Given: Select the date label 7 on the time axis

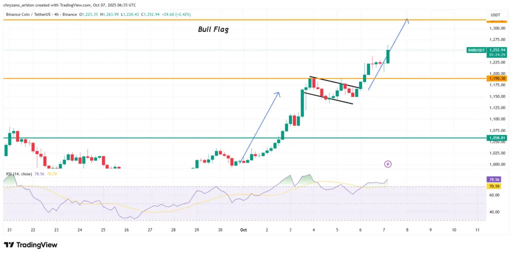Looking at the screenshot, I should coord(383,230).
